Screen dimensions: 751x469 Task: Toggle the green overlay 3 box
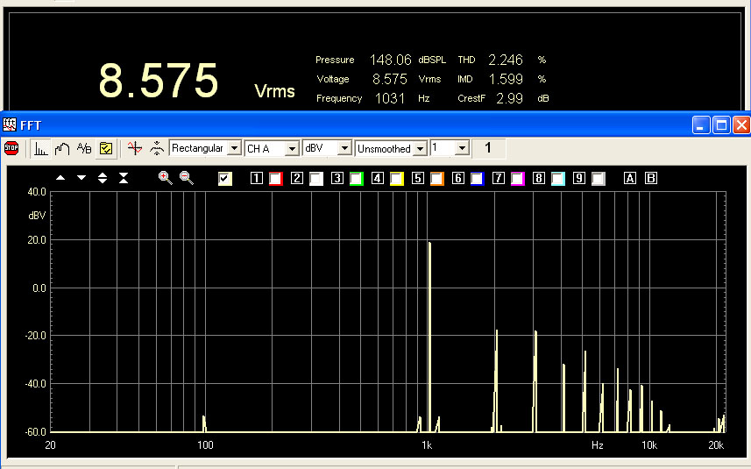[356, 179]
